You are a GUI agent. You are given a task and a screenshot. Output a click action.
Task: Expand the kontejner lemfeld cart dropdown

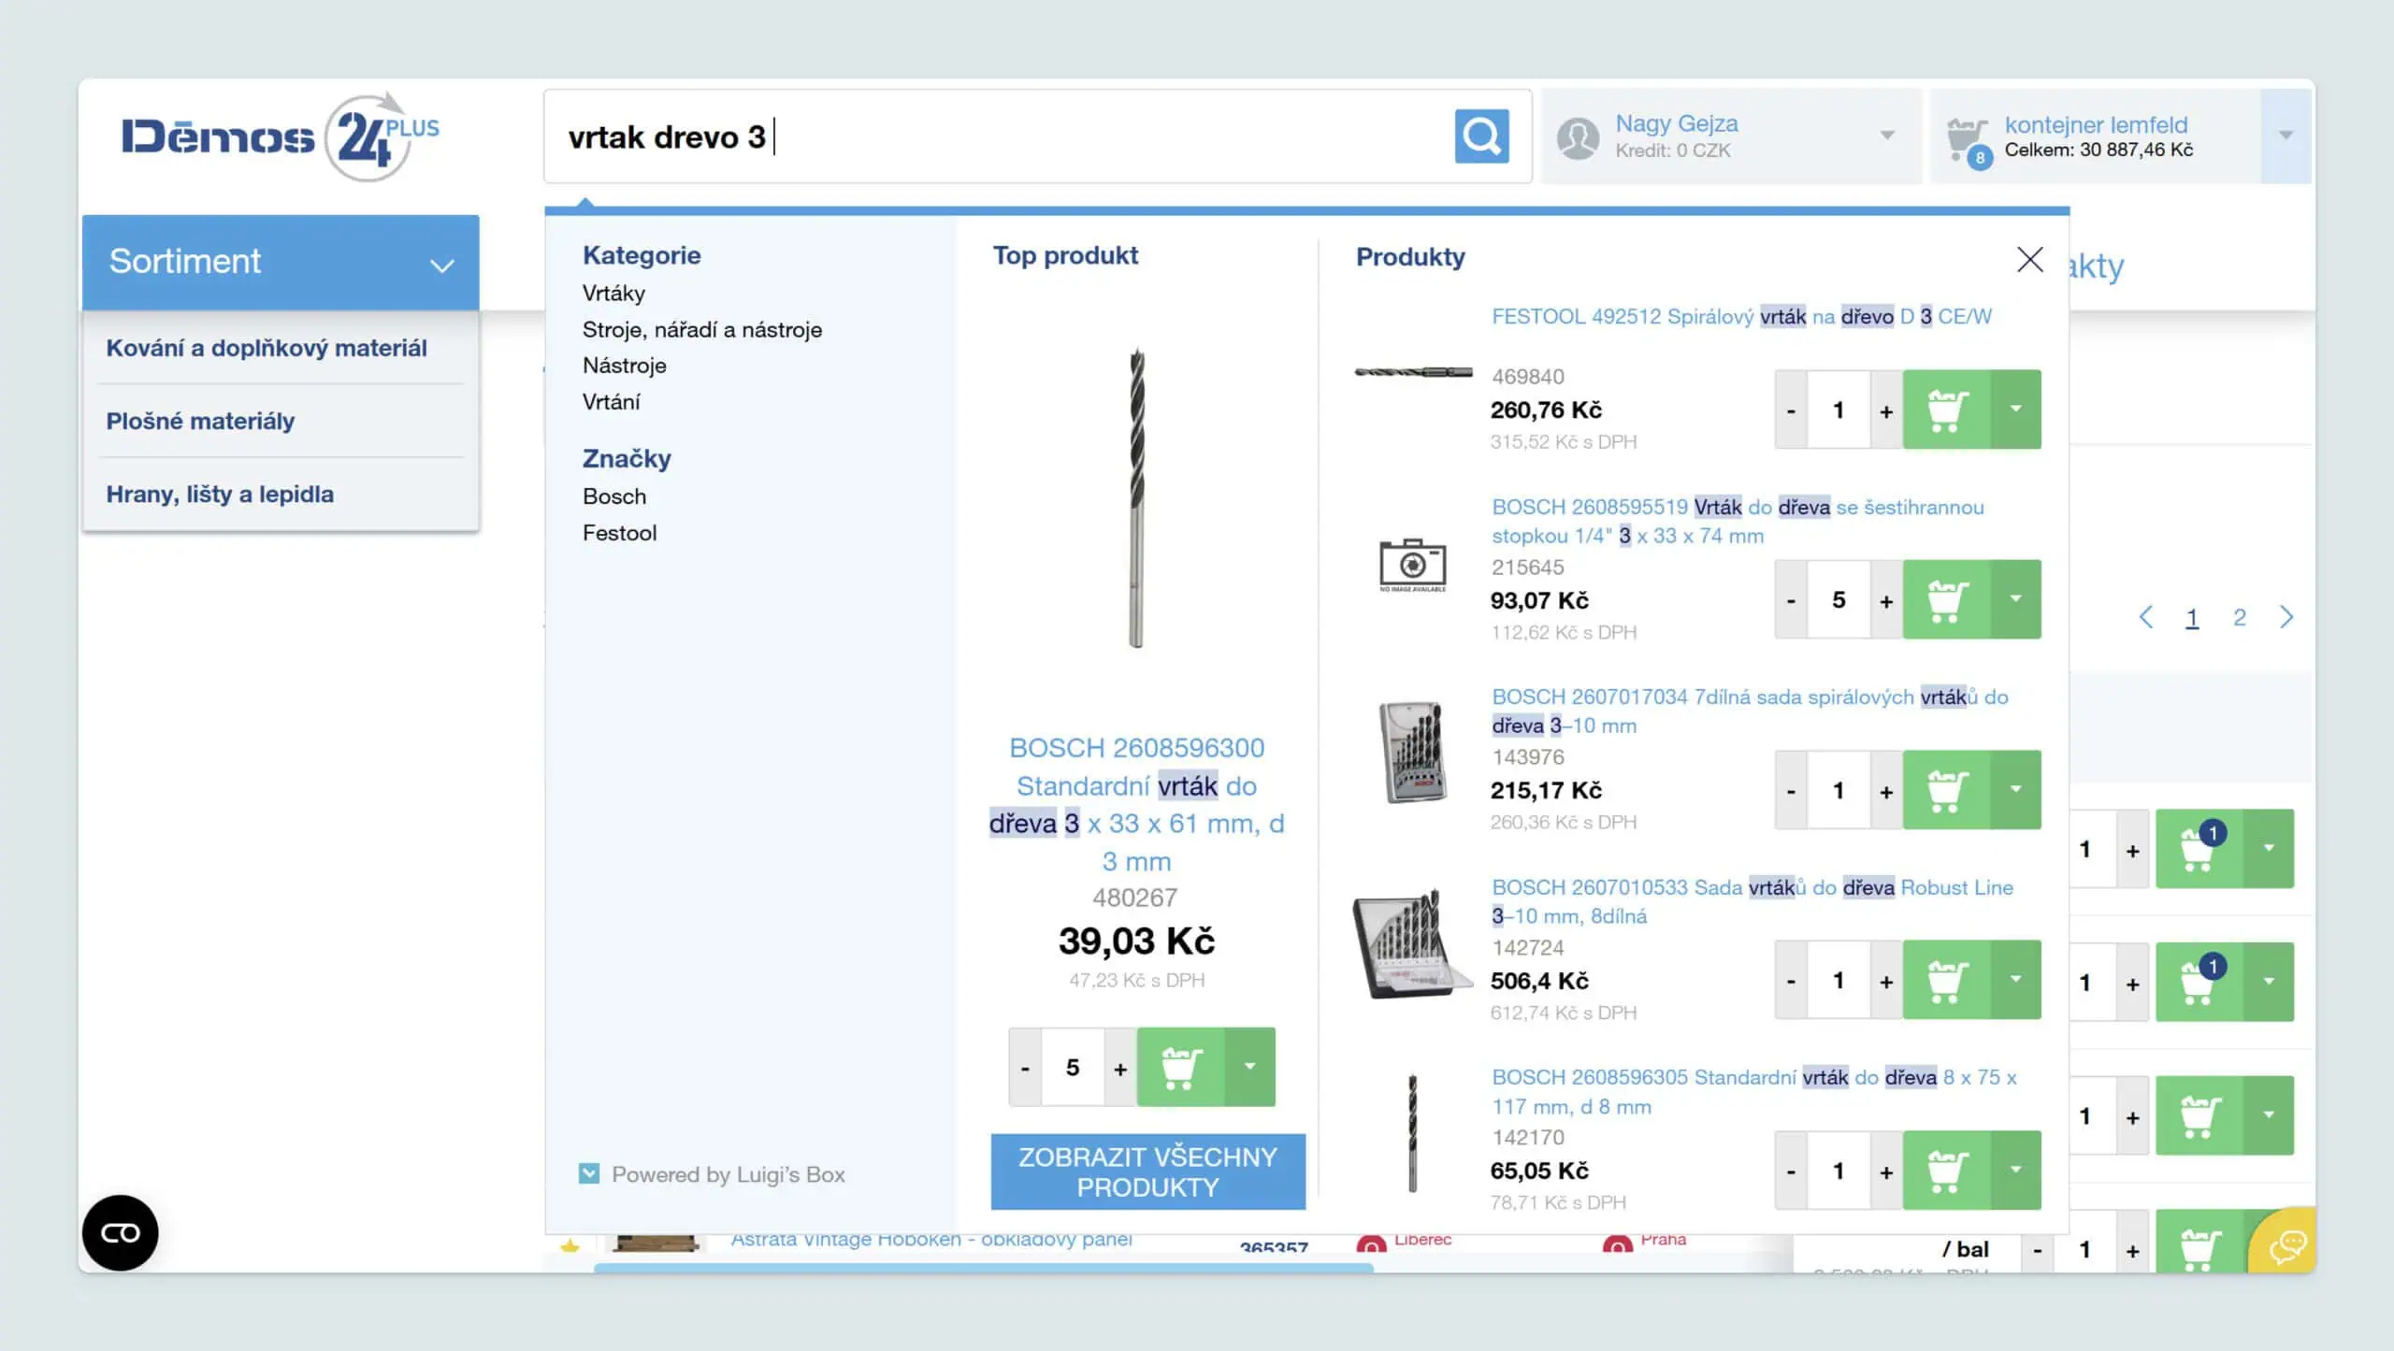pyautogui.click(x=2286, y=136)
